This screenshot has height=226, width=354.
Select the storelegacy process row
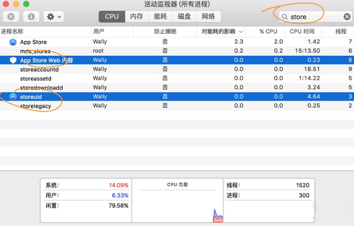pos(177,106)
